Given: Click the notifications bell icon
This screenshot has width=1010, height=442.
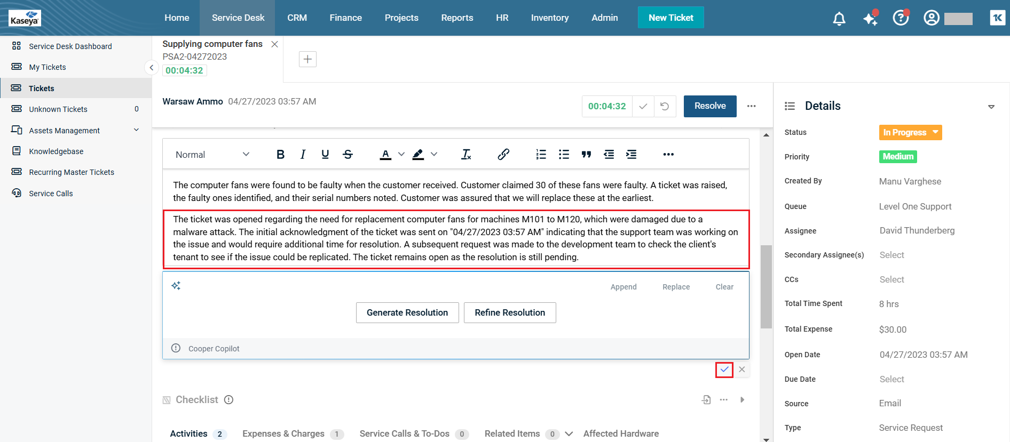Looking at the screenshot, I should coord(839,19).
